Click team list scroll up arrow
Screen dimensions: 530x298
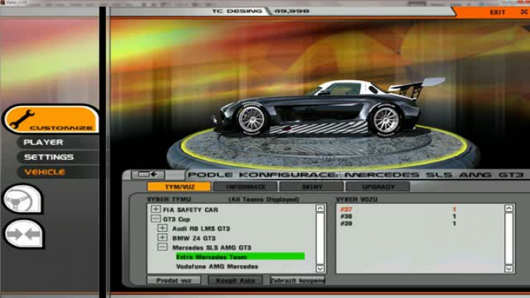(320, 208)
